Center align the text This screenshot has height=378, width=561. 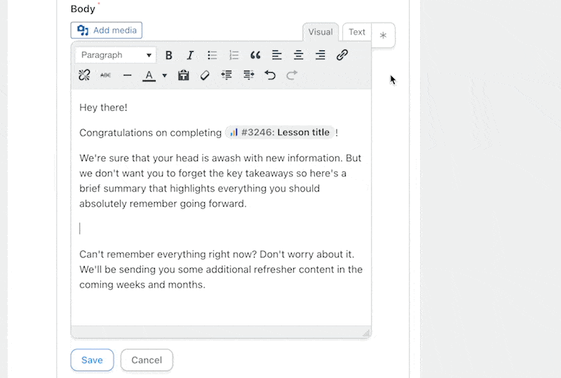point(299,55)
